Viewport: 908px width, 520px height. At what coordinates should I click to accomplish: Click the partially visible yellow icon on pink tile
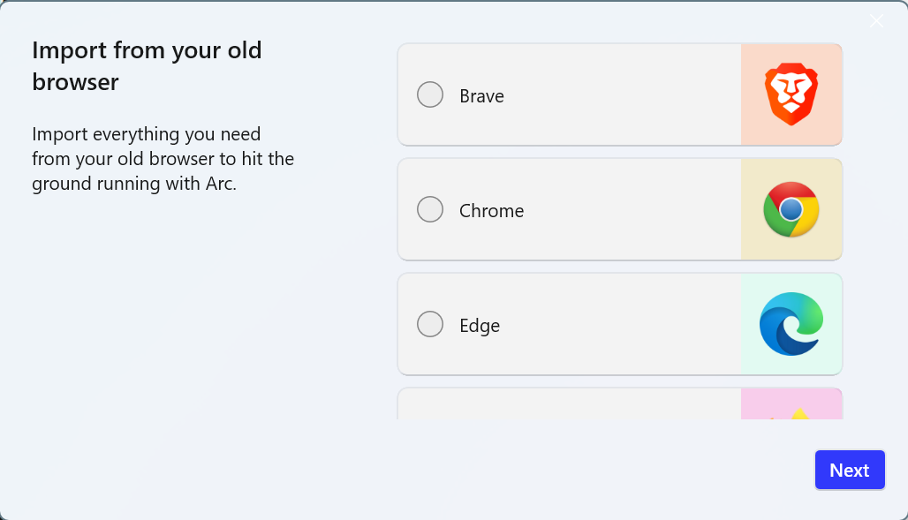(798, 411)
